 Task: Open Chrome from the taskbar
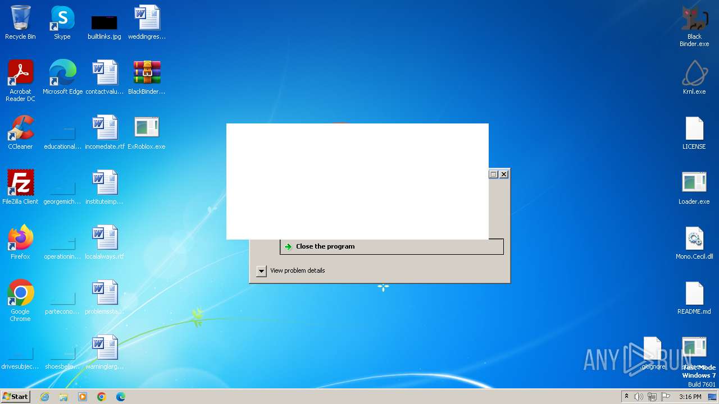[x=102, y=397]
